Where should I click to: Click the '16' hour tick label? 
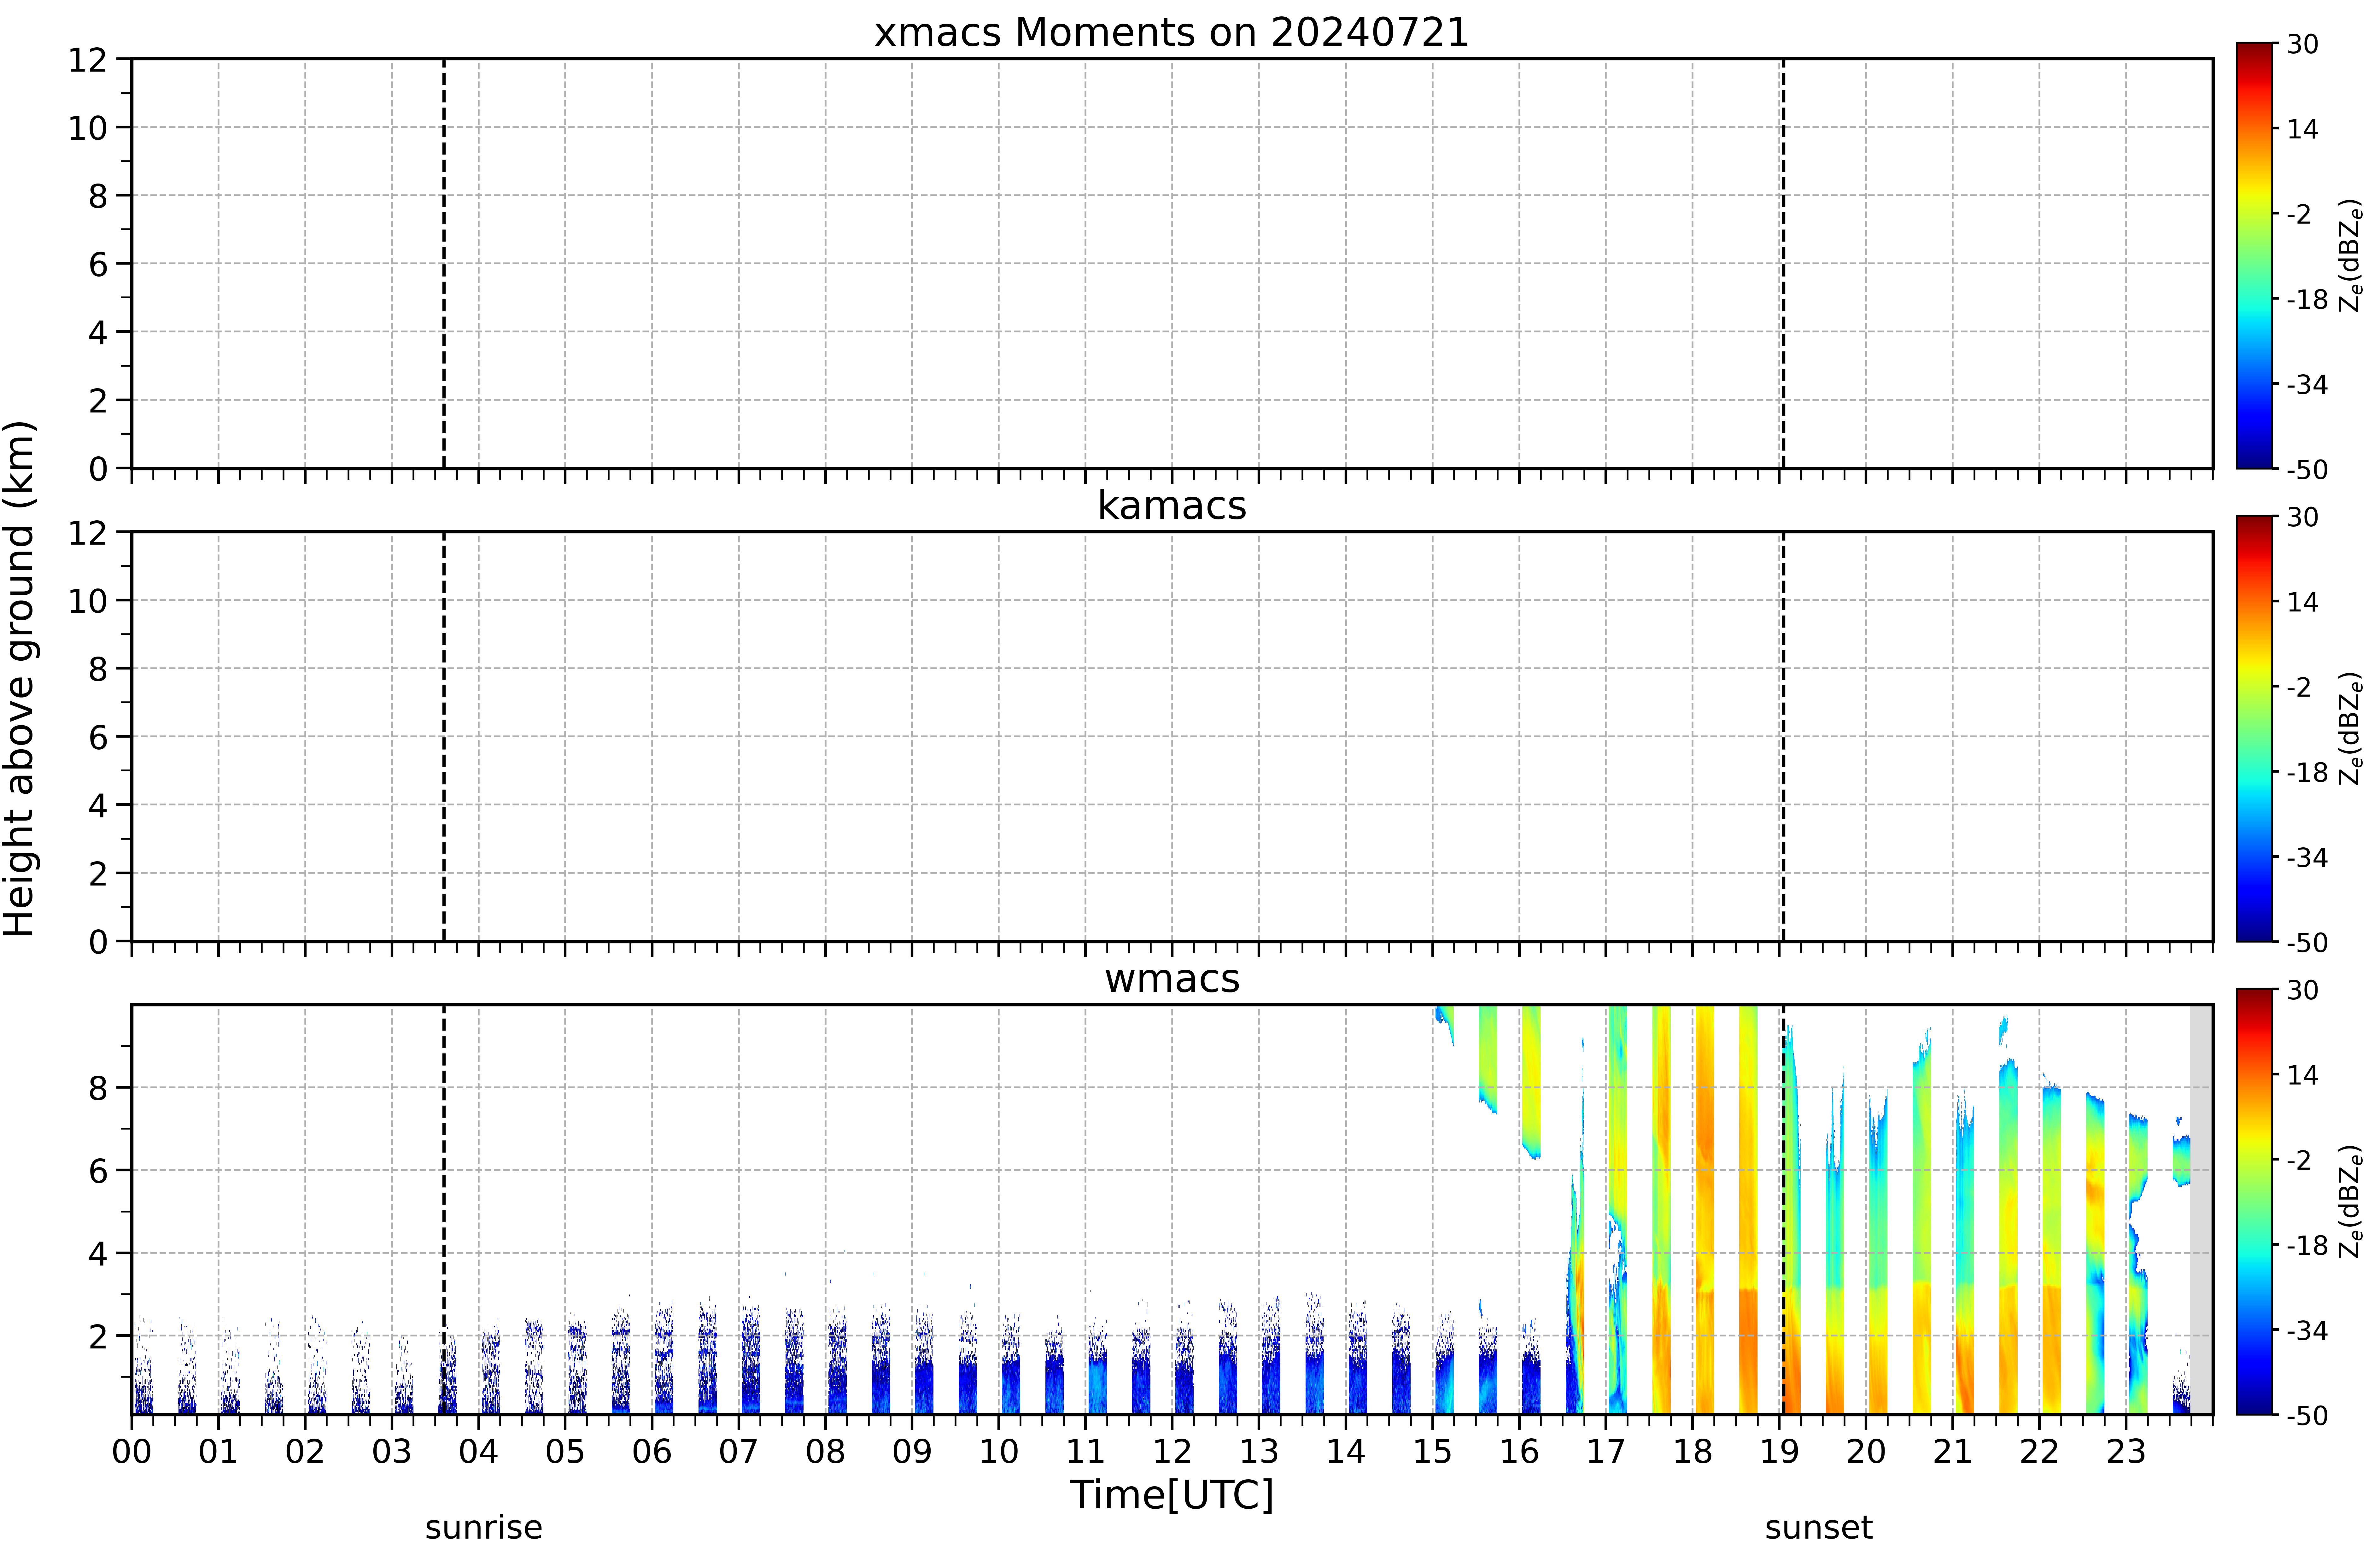coord(1519,1451)
